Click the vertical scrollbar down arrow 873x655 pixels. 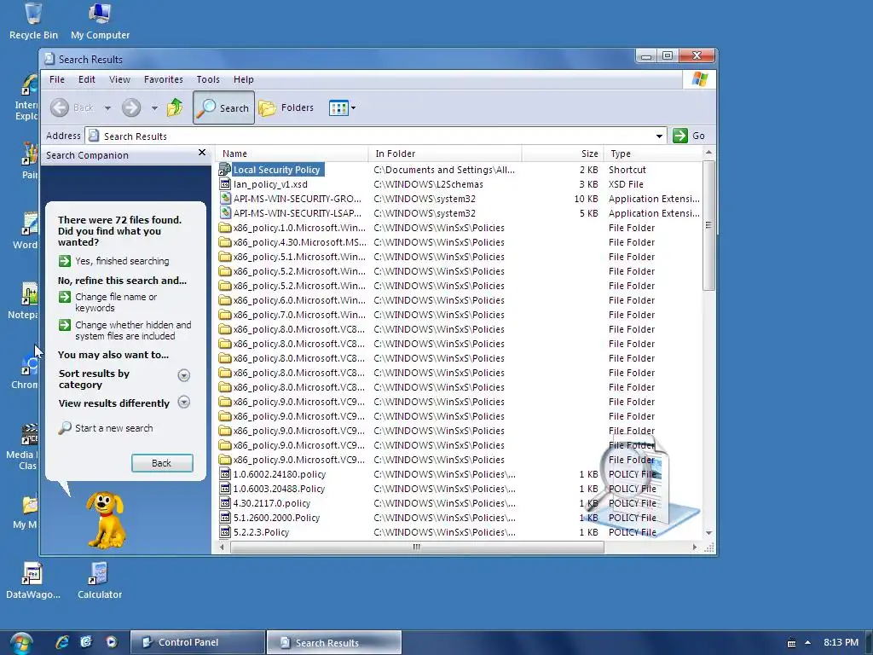coord(708,532)
